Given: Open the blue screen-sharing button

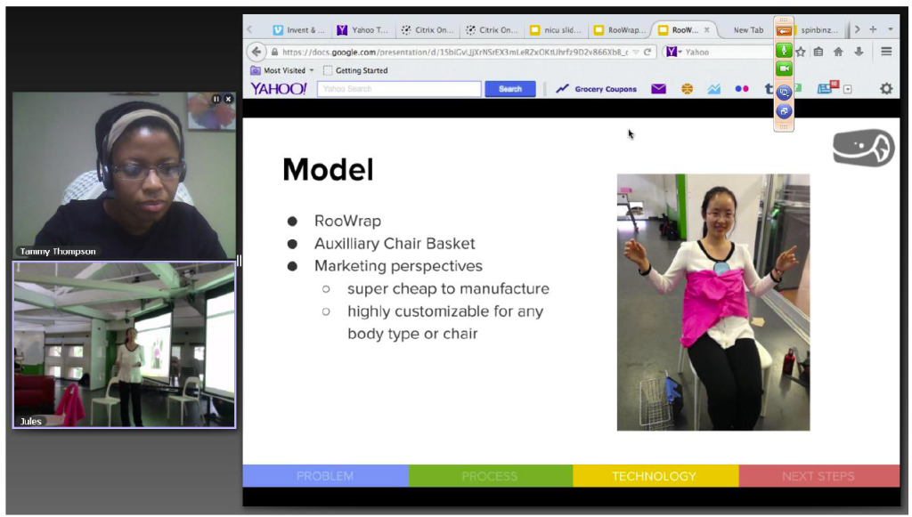Looking at the screenshot, I should pyautogui.click(x=784, y=92).
